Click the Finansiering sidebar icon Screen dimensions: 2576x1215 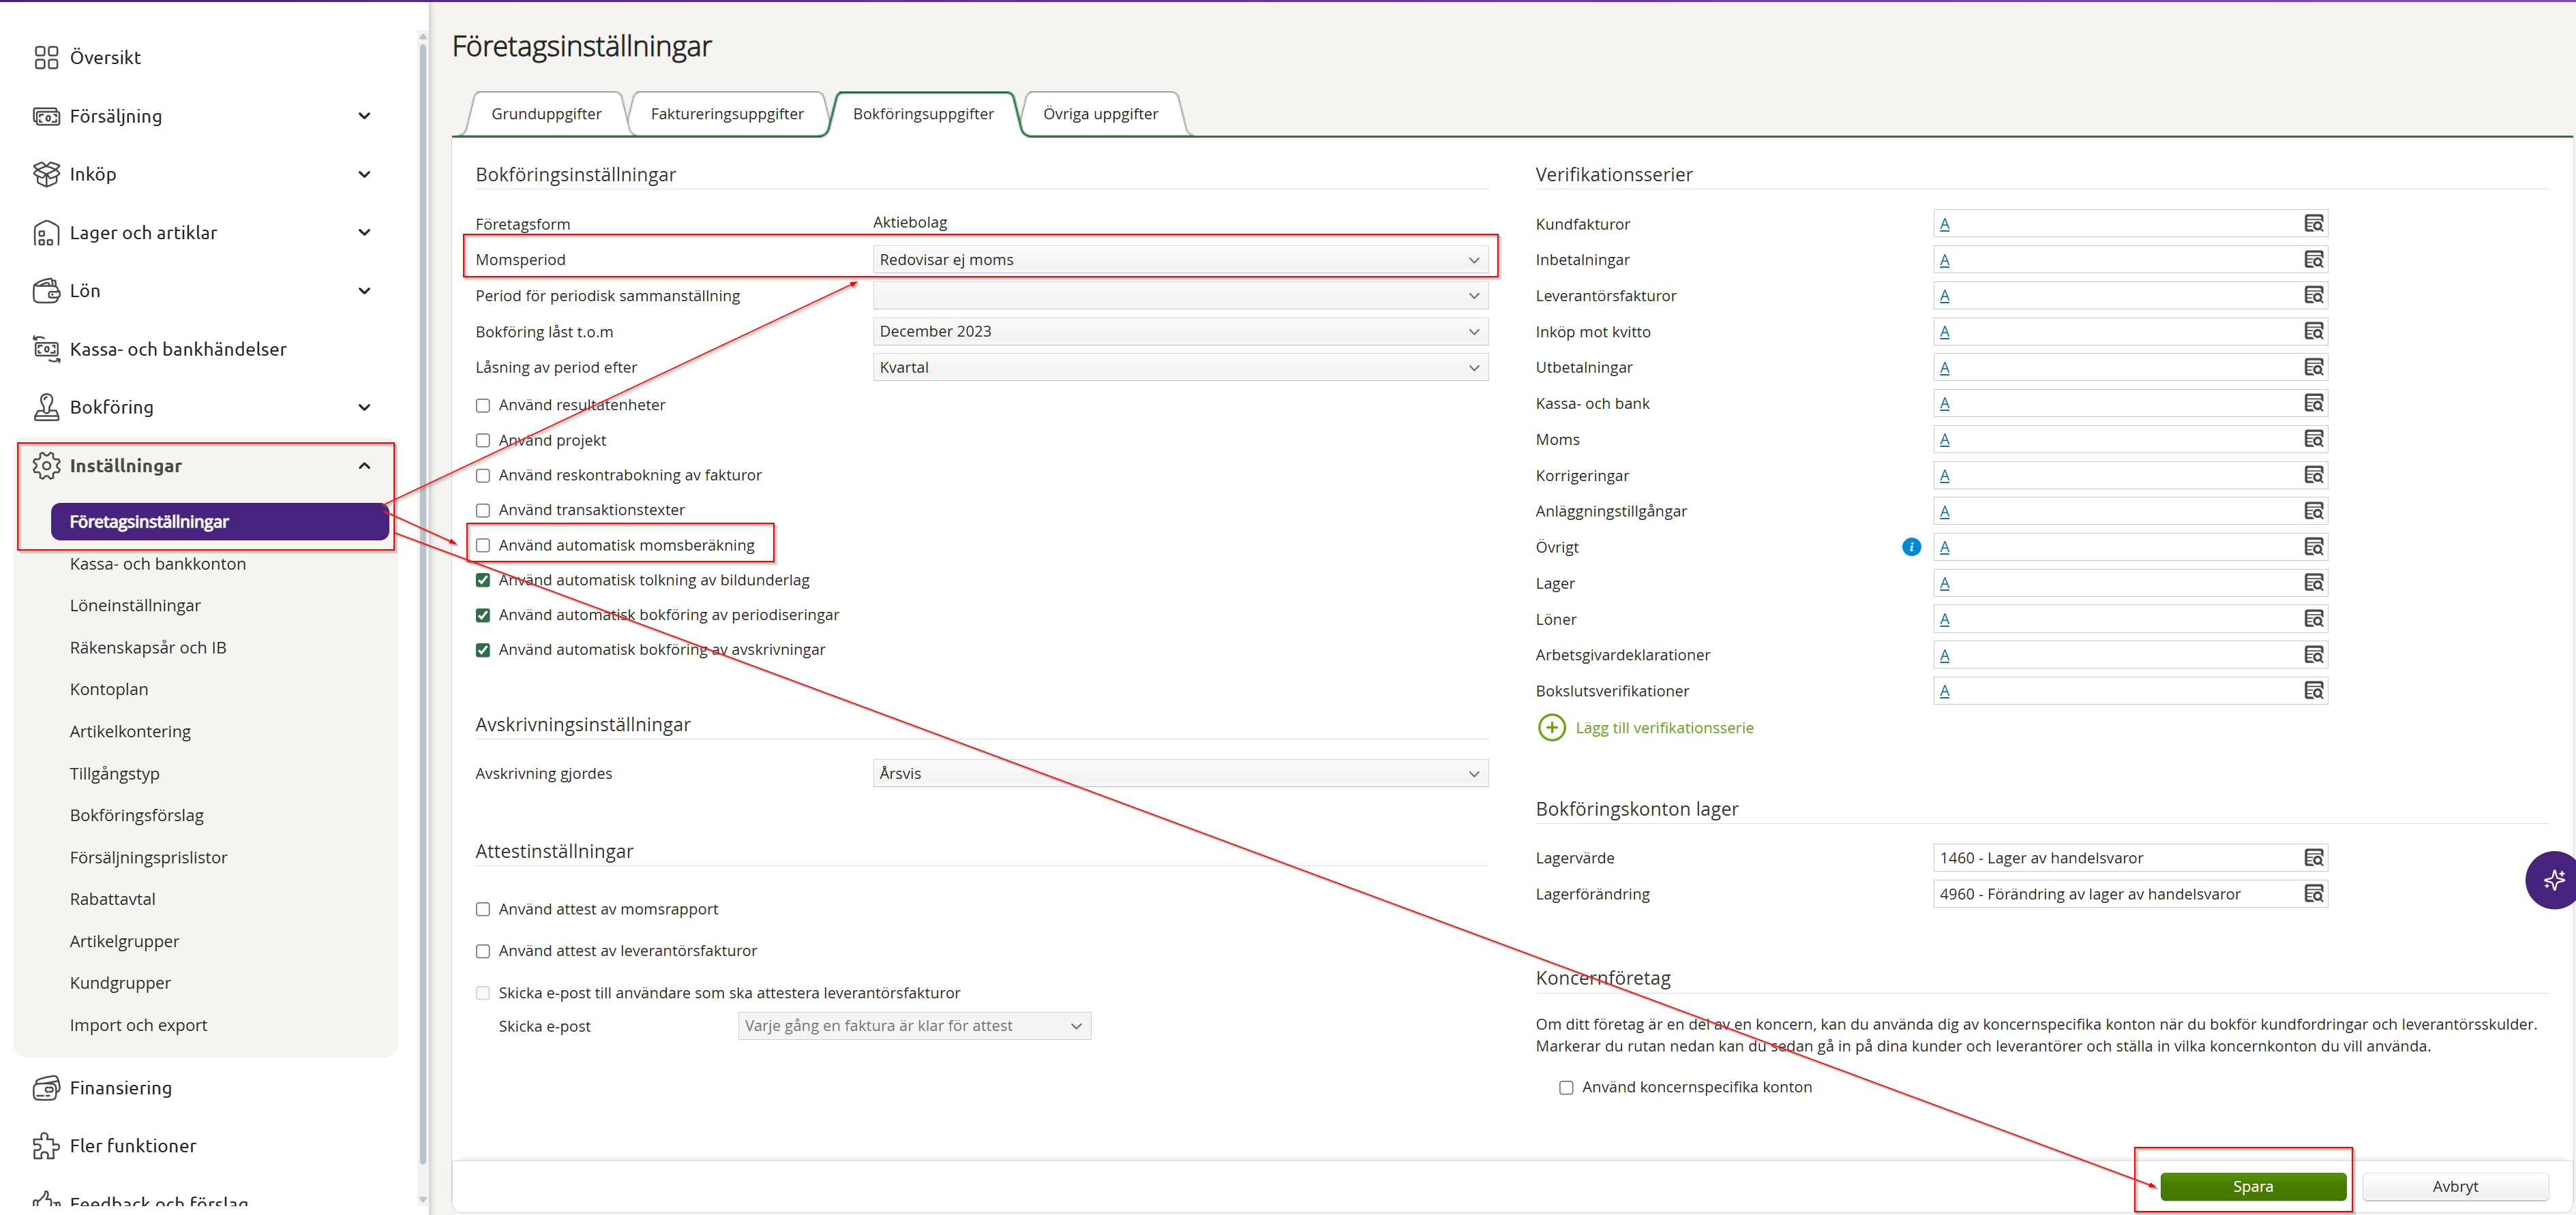tap(46, 1088)
